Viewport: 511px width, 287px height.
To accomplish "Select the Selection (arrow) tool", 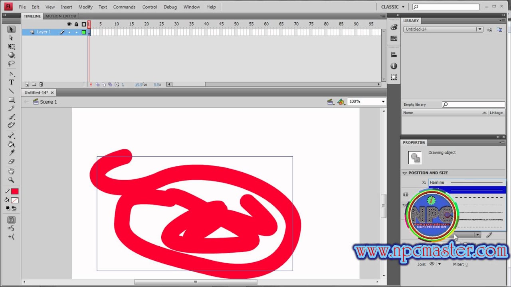I will [11, 29].
